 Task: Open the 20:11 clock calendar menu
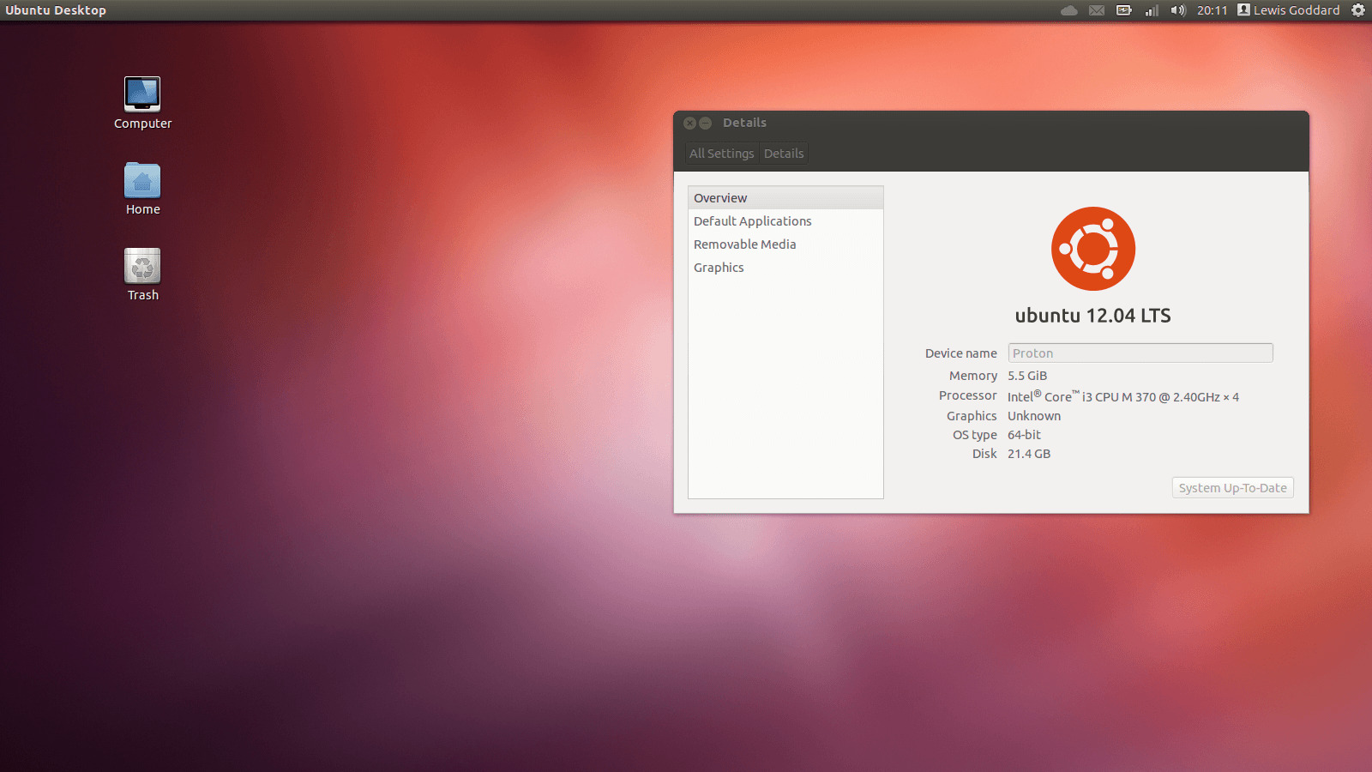(1212, 10)
